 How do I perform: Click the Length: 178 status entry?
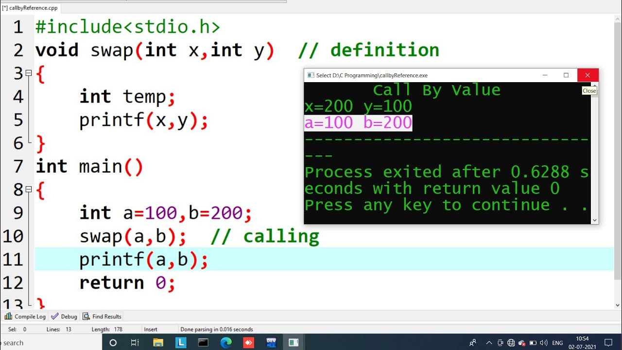pos(107,330)
